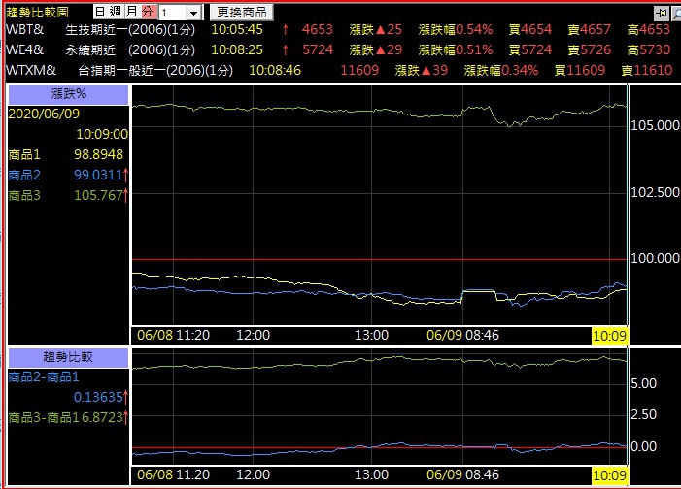This screenshot has height=489, width=681.
Task: Select the WE4& symbol code
Action: pyautogui.click(x=24, y=49)
